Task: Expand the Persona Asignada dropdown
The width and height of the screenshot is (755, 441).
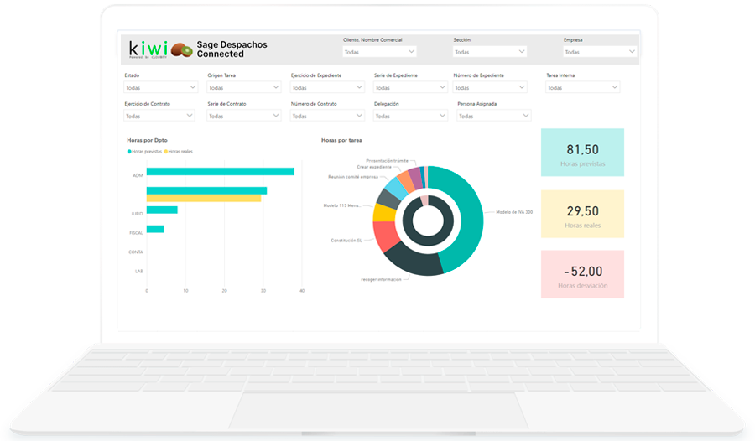Action: 493,116
